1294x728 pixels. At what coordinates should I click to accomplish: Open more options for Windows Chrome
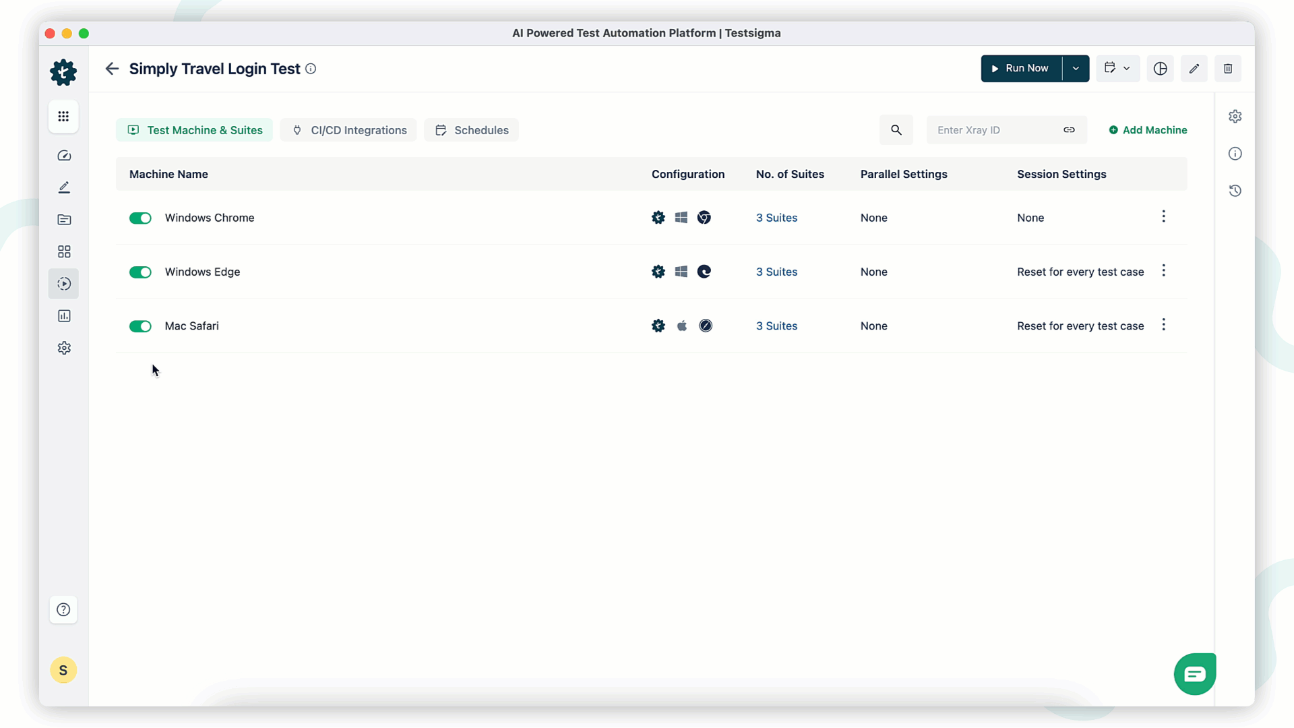tap(1163, 216)
